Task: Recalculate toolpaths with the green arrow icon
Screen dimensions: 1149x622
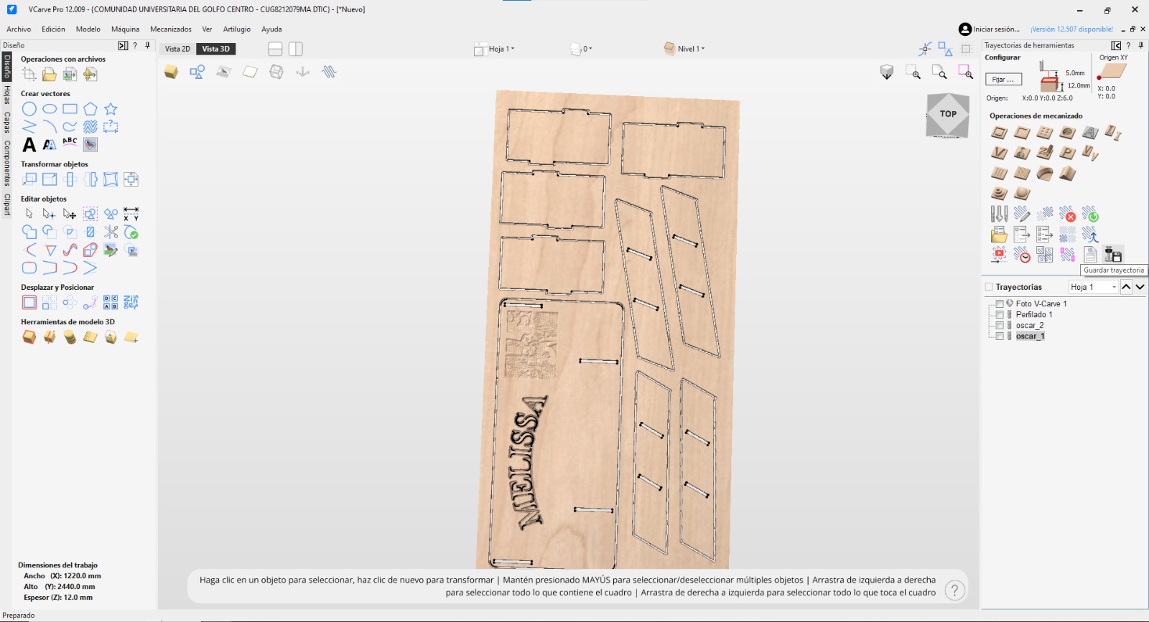Action: [x=1090, y=214]
